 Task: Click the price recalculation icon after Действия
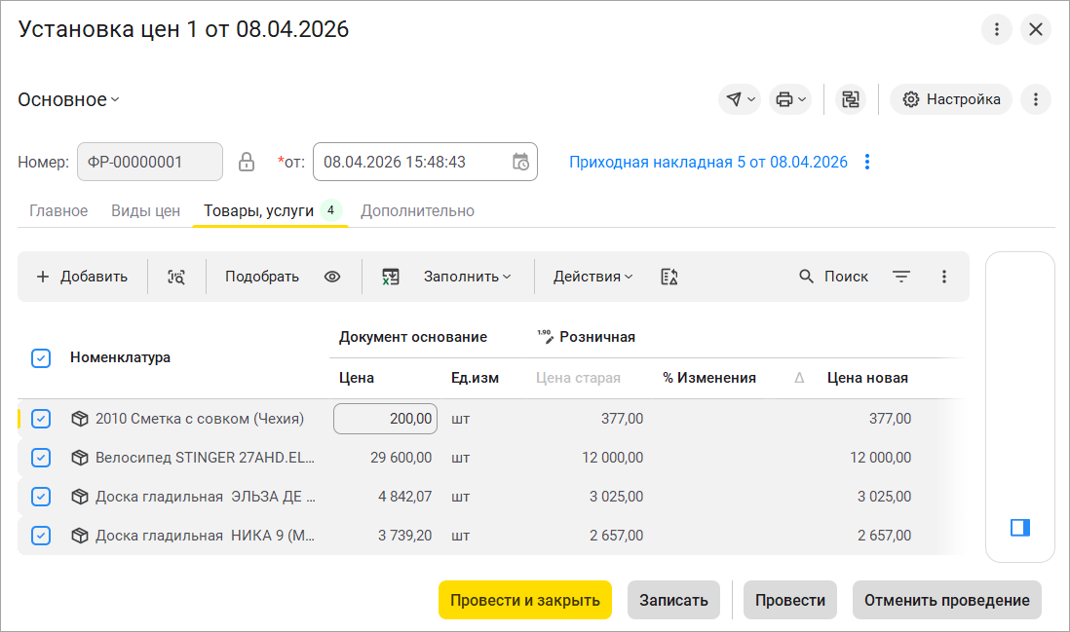point(669,277)
